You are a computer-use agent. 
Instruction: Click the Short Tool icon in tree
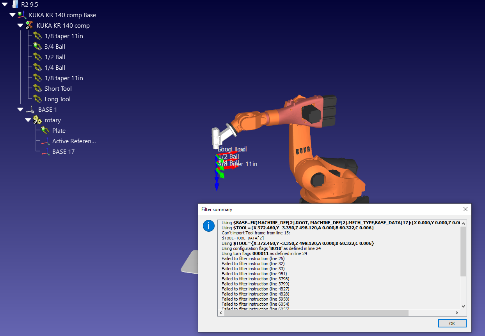pyautogui.click(x=37, y=89)
